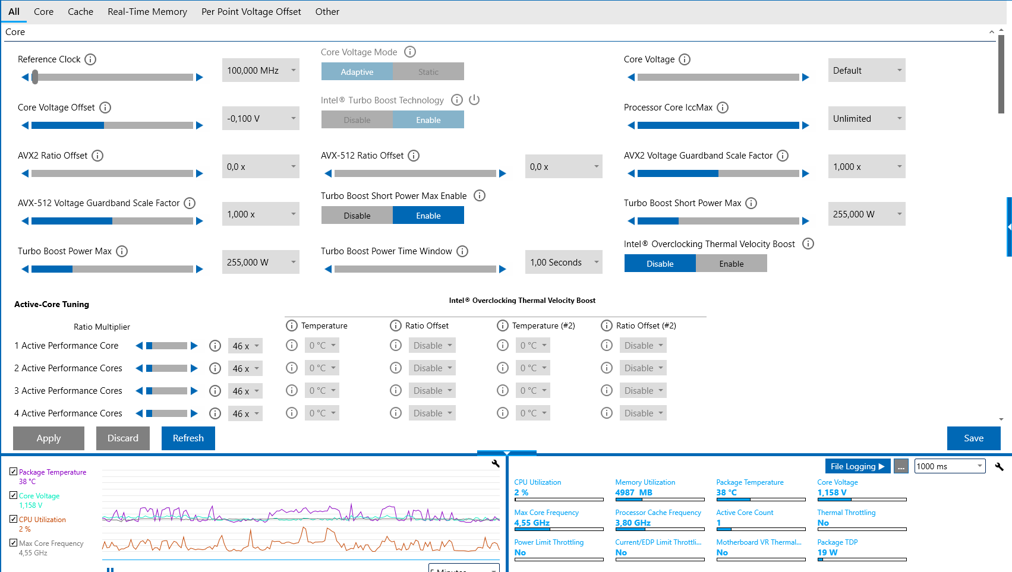The image size is (1012, 572).
Task: Open graph settings wrench above the chart
Action: pyautogui.click(x=496, y=464)
